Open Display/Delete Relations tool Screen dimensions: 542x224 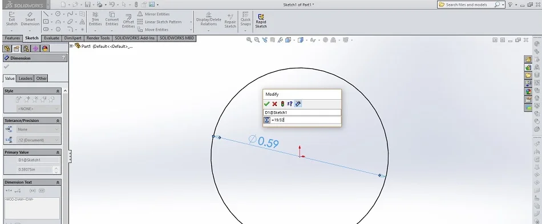[x=208, y=19]
